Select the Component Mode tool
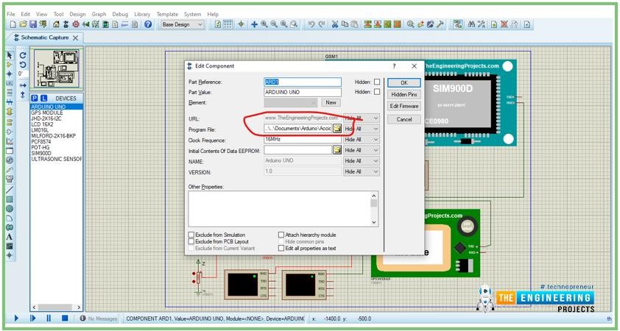Viewport: 620px width, 331px height. (10, 65)
